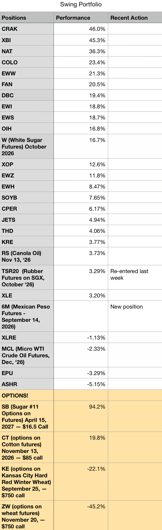
Task: Select the CRAK position cell
Action: click(x=27, y=29)
